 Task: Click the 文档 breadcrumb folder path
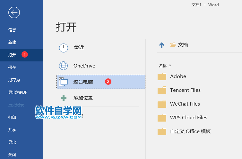pyautogui.click(x=183, y=45)
